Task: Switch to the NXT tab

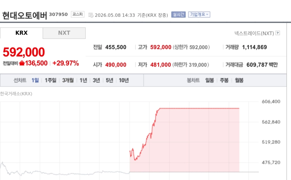Action: pyautogui.click(x=64, y=33)
